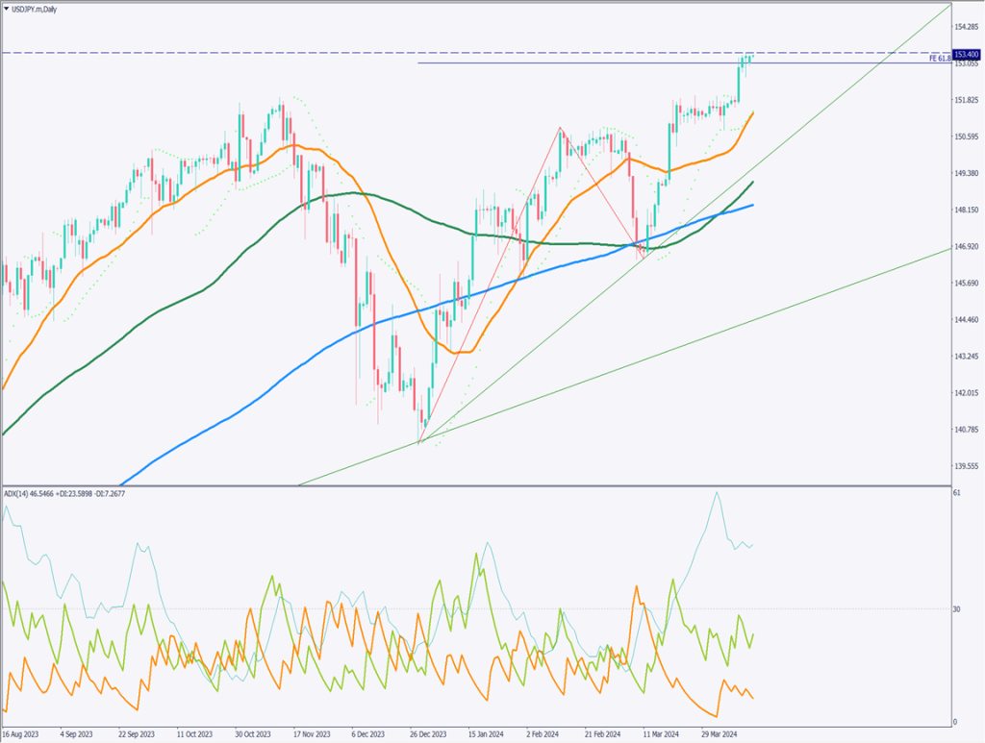Viewport: 985px width, 743px height.
Task: Click the 30 Oct 2023 date label
Action: pos(255,733)
